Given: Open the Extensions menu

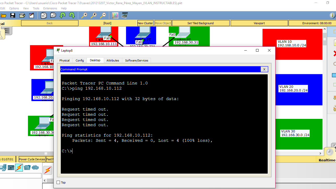Looking at the screenshot, I should coord(50,8).
